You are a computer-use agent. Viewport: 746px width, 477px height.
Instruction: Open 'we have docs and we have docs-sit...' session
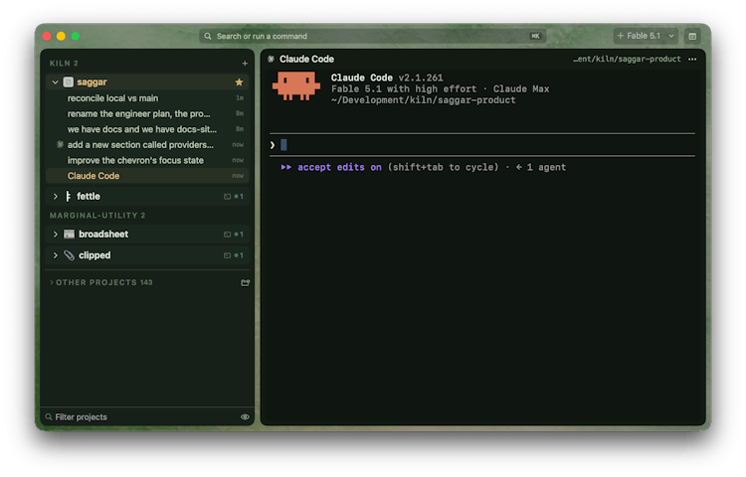click(x=147, y=129)
